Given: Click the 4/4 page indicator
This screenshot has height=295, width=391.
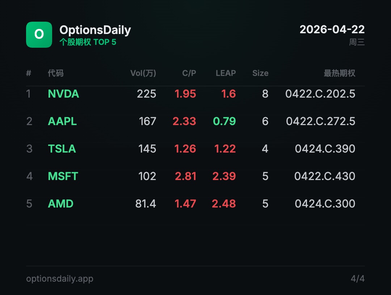Looking at the screenshot, I should point(358,279).
